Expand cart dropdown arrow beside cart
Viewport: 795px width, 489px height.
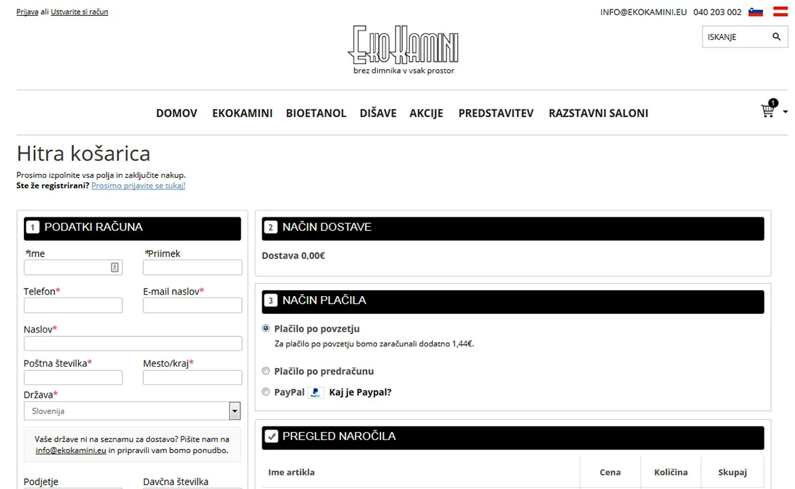point(785,111)
